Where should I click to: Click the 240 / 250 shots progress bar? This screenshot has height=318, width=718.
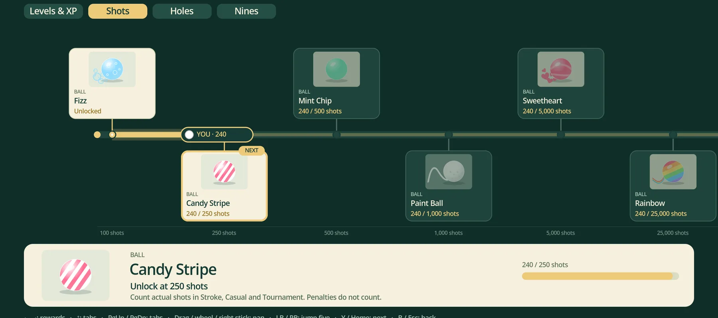click(x=600, y=276)
